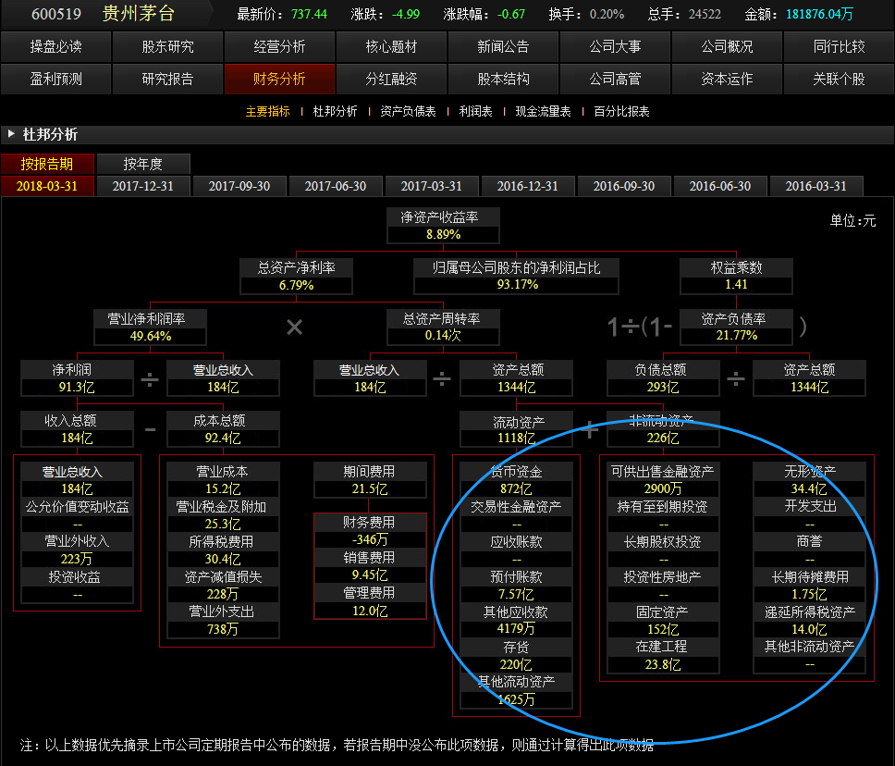Open the 股本结构 tab

(503, 79)
